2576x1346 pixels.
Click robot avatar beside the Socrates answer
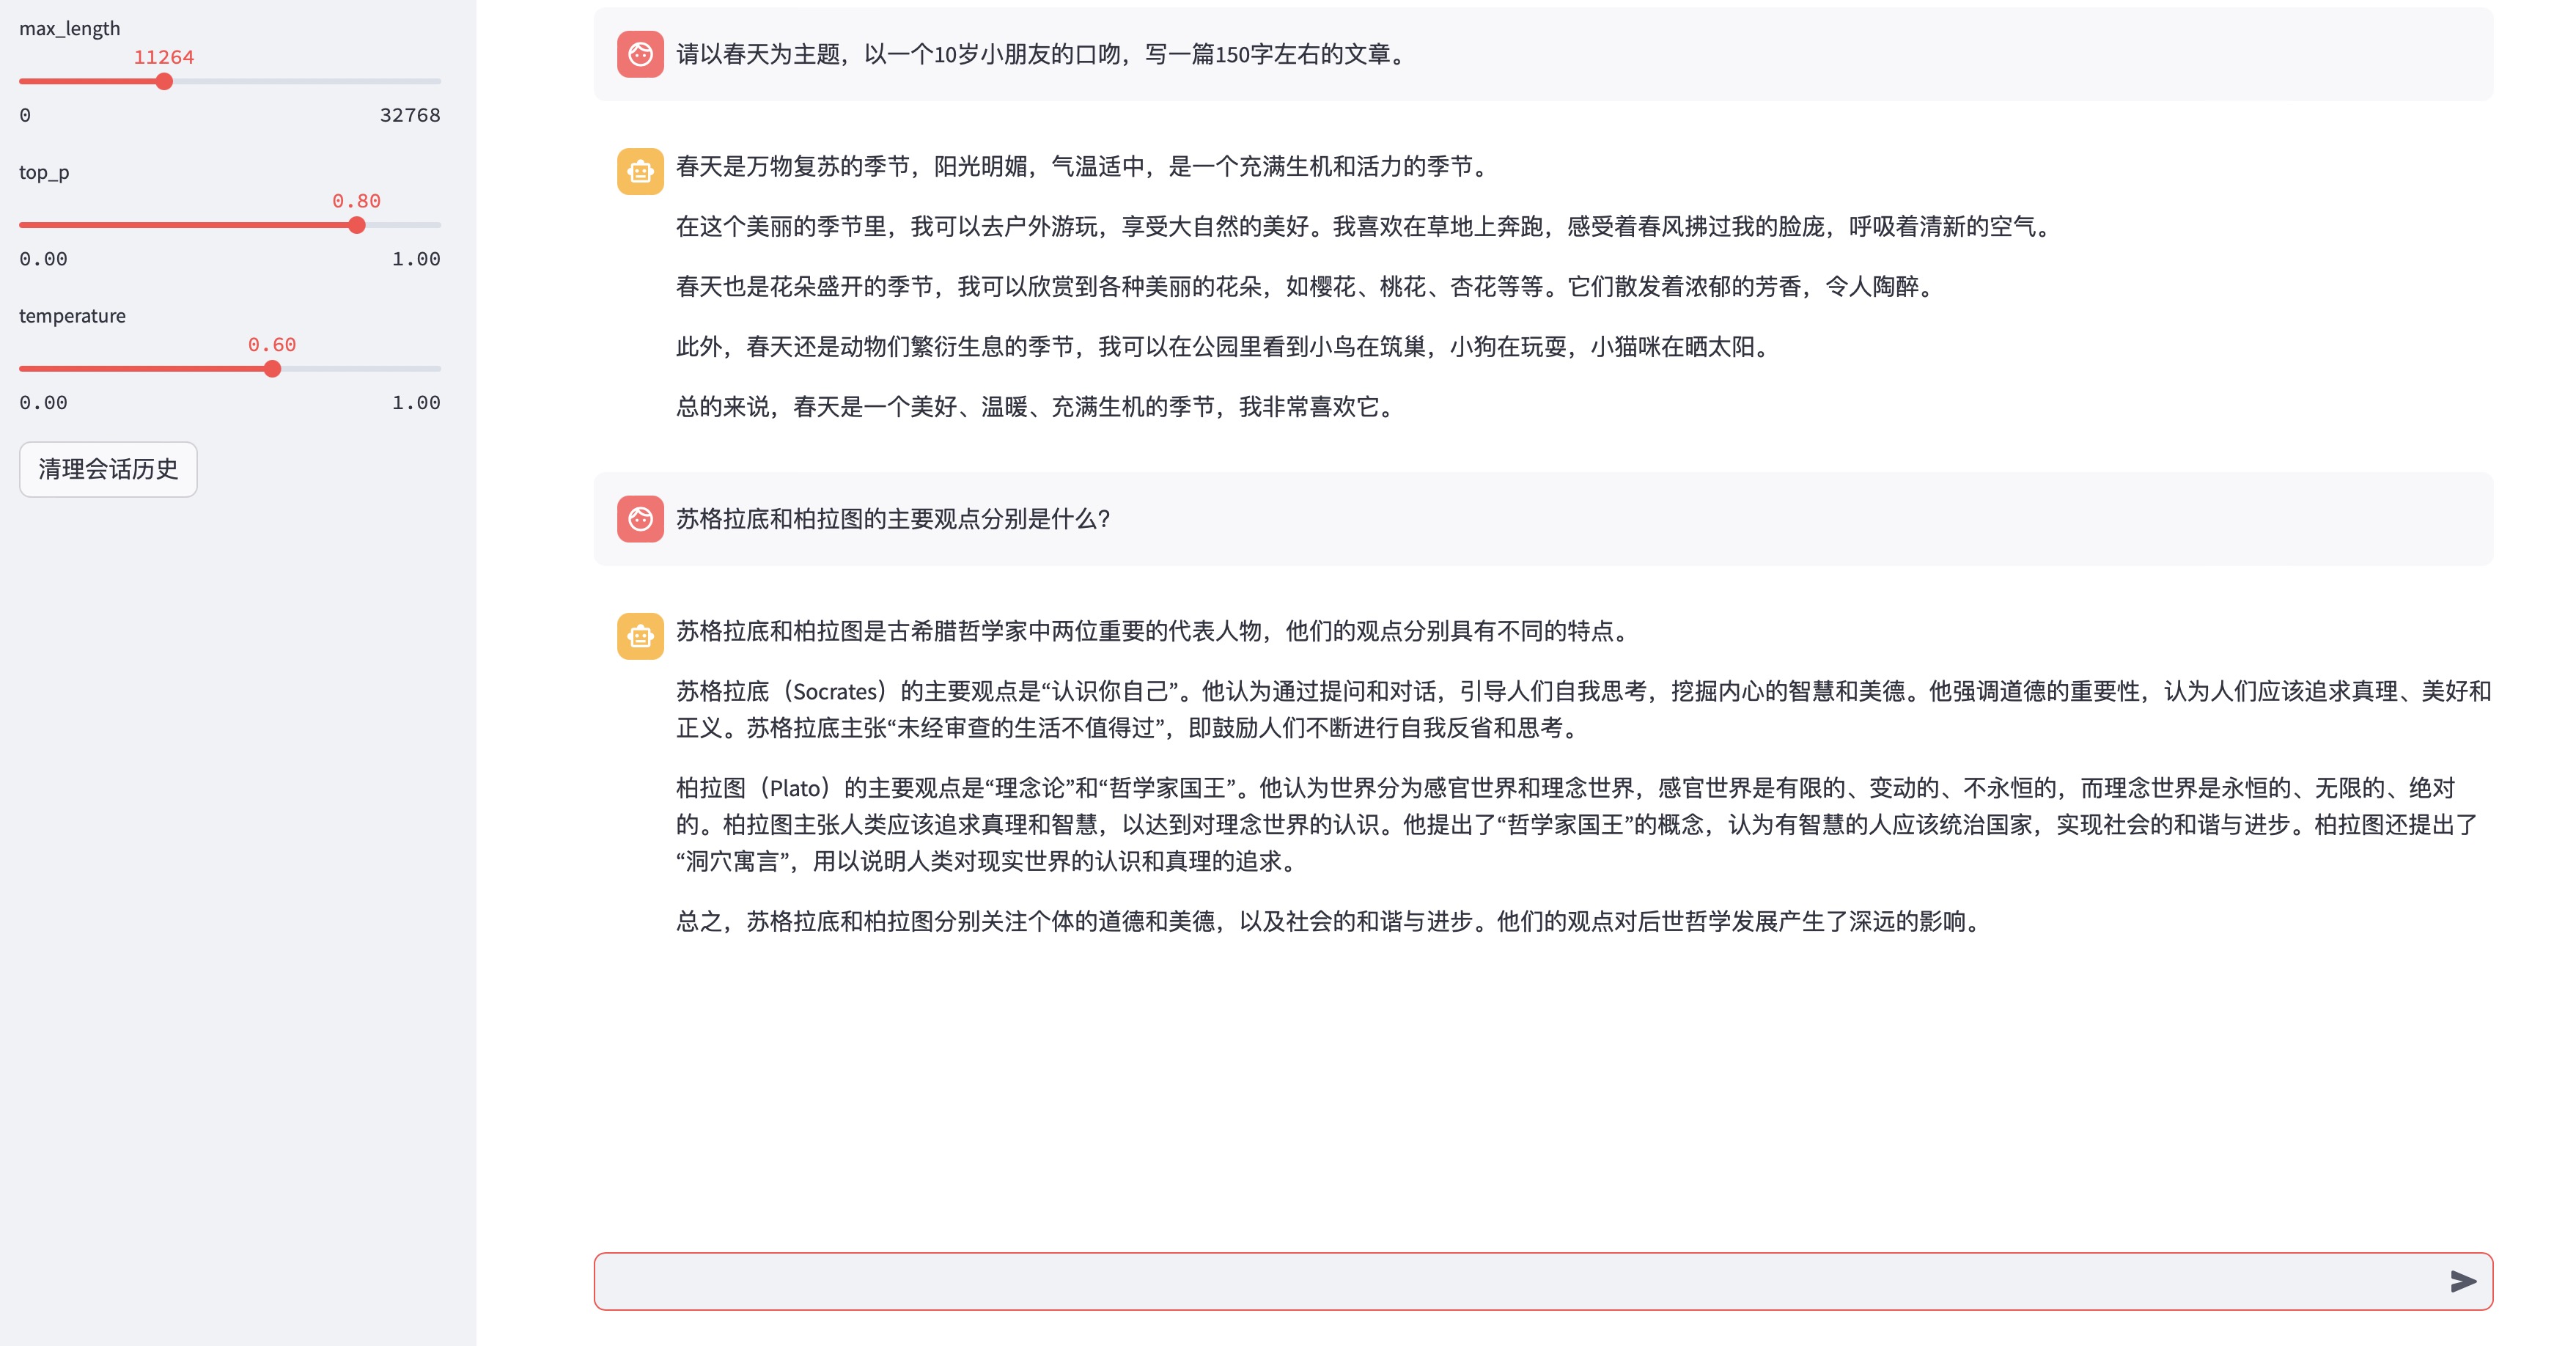(x=640, y=636)
